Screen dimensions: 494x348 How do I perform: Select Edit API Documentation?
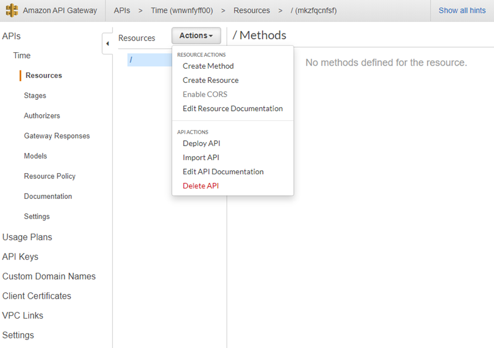click(223, 172)
